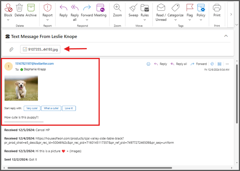Click sender address 15167821187@textbetter.com
Viewport: 240px width, 171px height.
coord(34,64)
